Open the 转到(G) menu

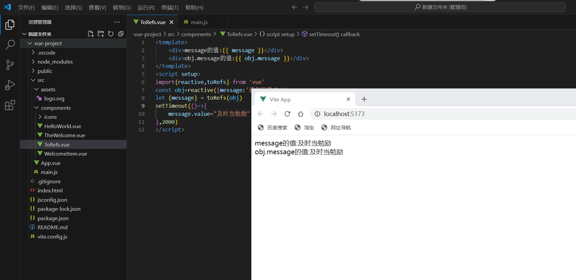point(122,7)
